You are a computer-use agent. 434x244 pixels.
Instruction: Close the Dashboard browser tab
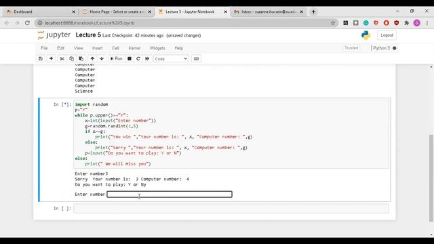point(74,12)
